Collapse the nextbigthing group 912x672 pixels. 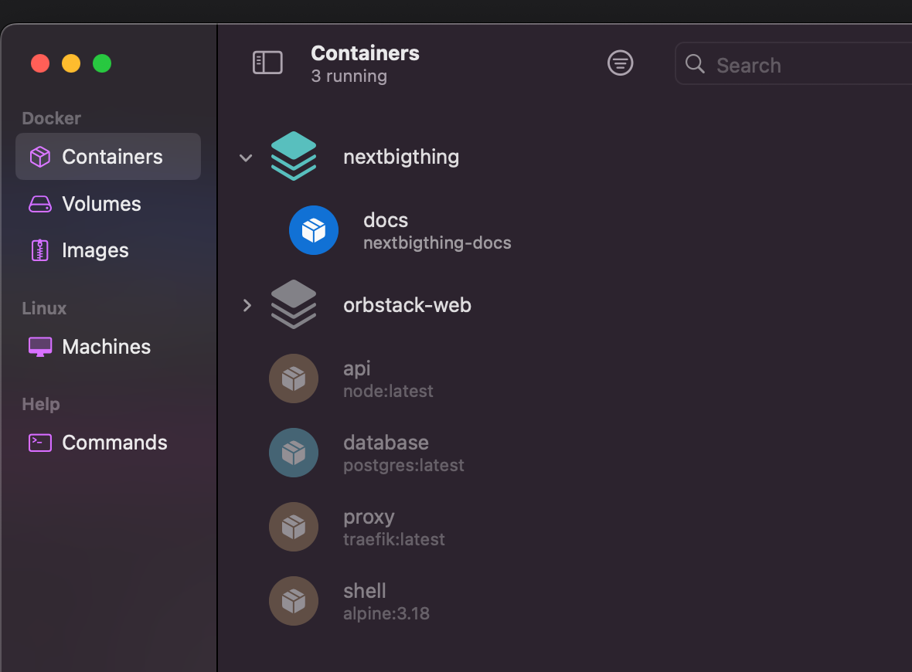246,158
